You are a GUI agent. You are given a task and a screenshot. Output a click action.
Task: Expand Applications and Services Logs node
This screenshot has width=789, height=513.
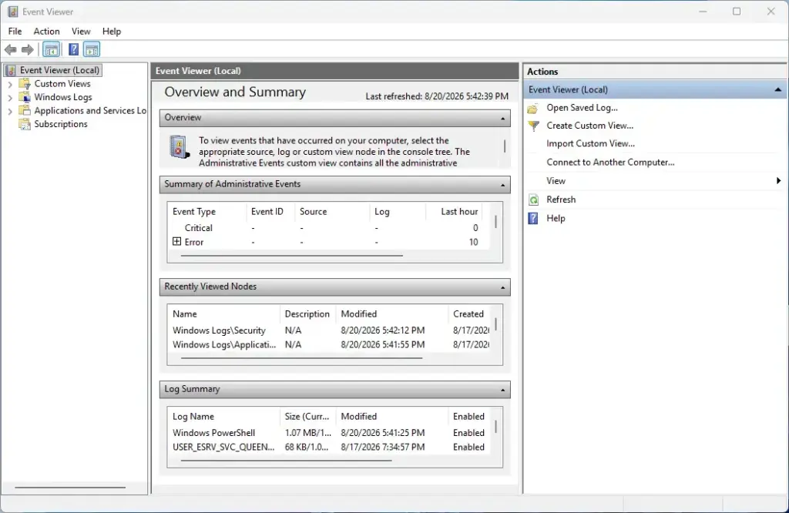pyautogui.click(x=10, y=112)
